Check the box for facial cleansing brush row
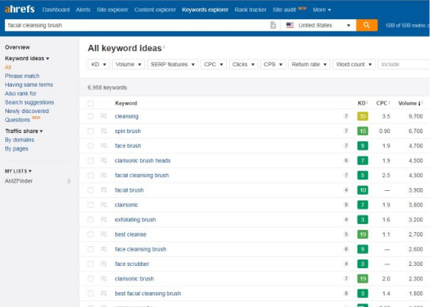The image size is (431, 307). pos(91,176)
